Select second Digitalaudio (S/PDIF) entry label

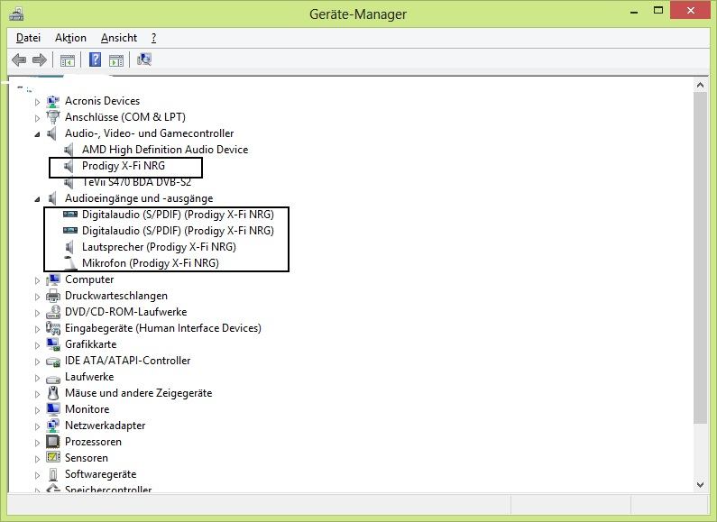(x=178, y=231)
